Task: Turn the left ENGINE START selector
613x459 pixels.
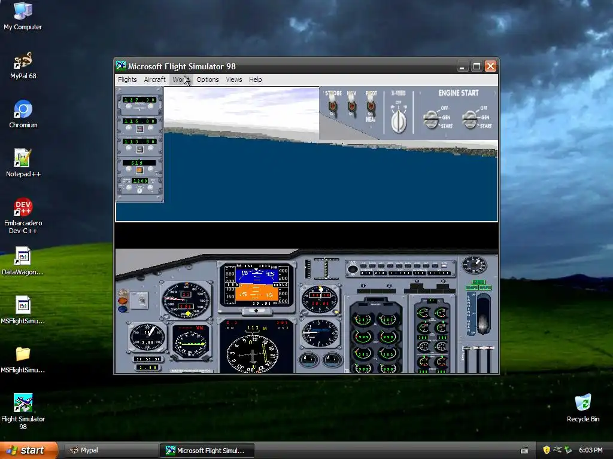Action: [431, 119]
